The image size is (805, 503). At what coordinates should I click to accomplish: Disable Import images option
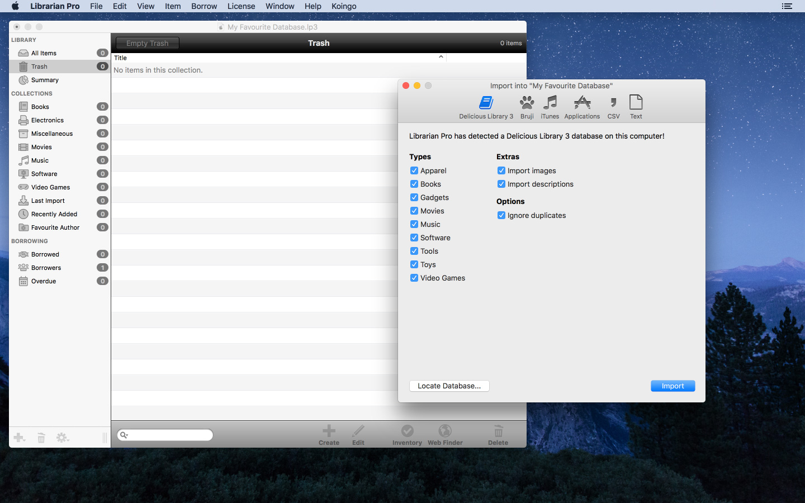click(x=501, y=170)
